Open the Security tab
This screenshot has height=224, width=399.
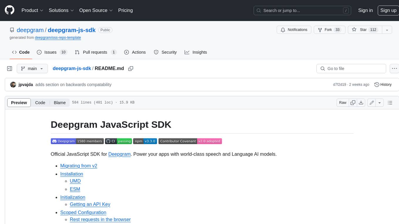click(x=165, y=52)
